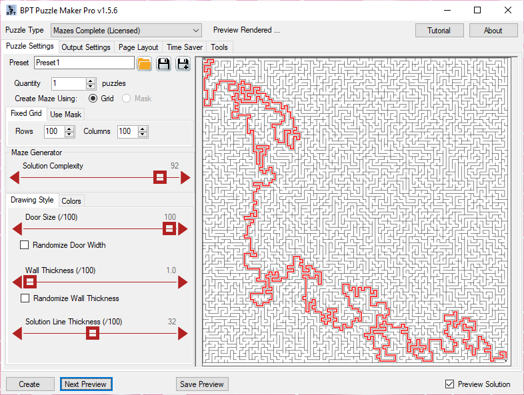Increment Quantity with up spinner
This screenshot has height=395, width=524.
point(91,81)
